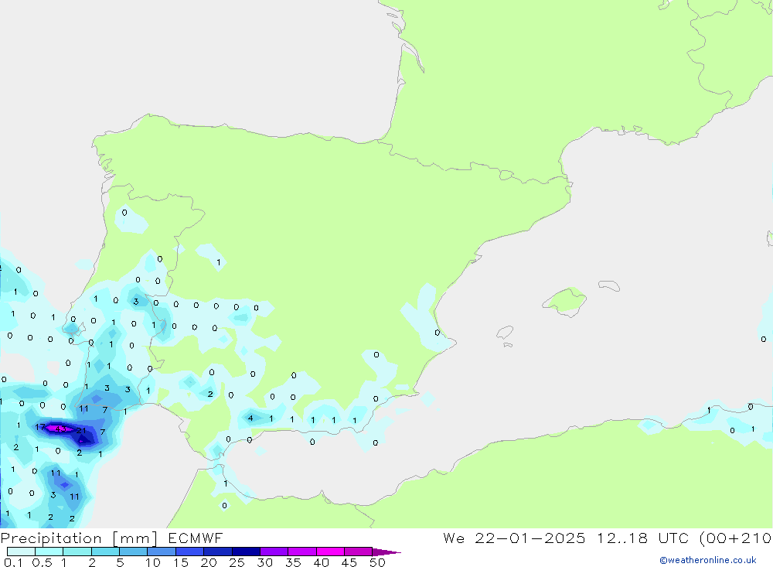
Task: Click the 17 mm value beside the peak
Action: (40, 427)
